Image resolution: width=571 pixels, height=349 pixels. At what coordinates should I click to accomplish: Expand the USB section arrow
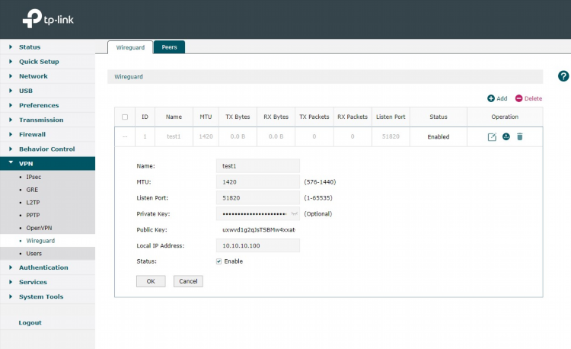[x=11, y=91]
